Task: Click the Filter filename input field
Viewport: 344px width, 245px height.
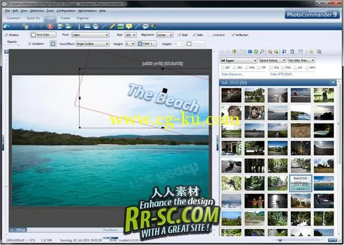Action: tap(243, 74)
